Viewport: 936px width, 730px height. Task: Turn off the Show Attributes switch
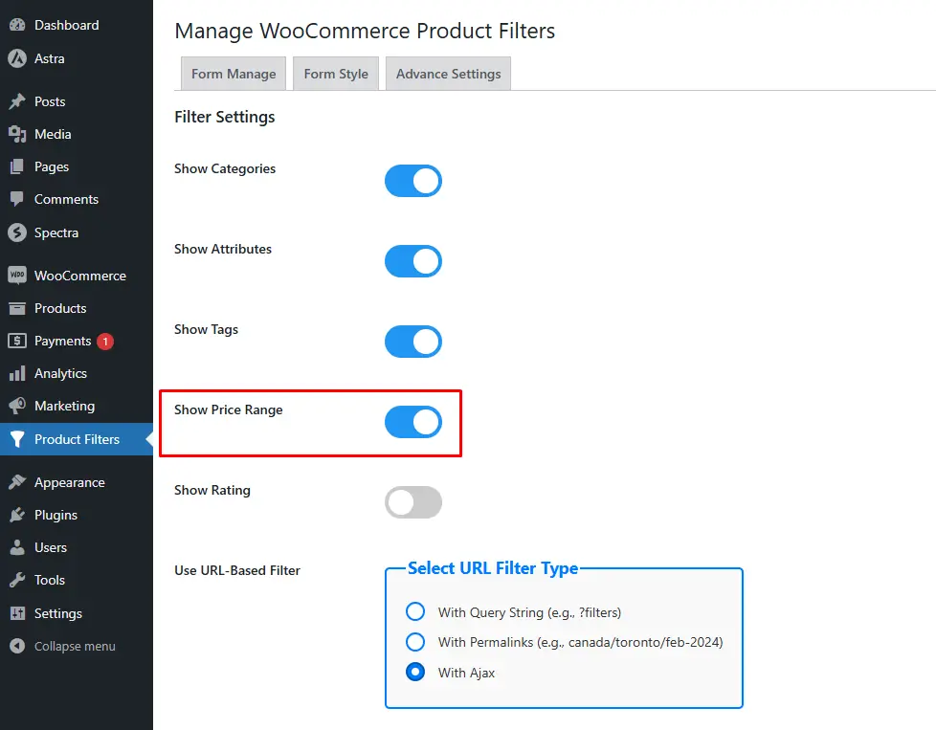413,261
